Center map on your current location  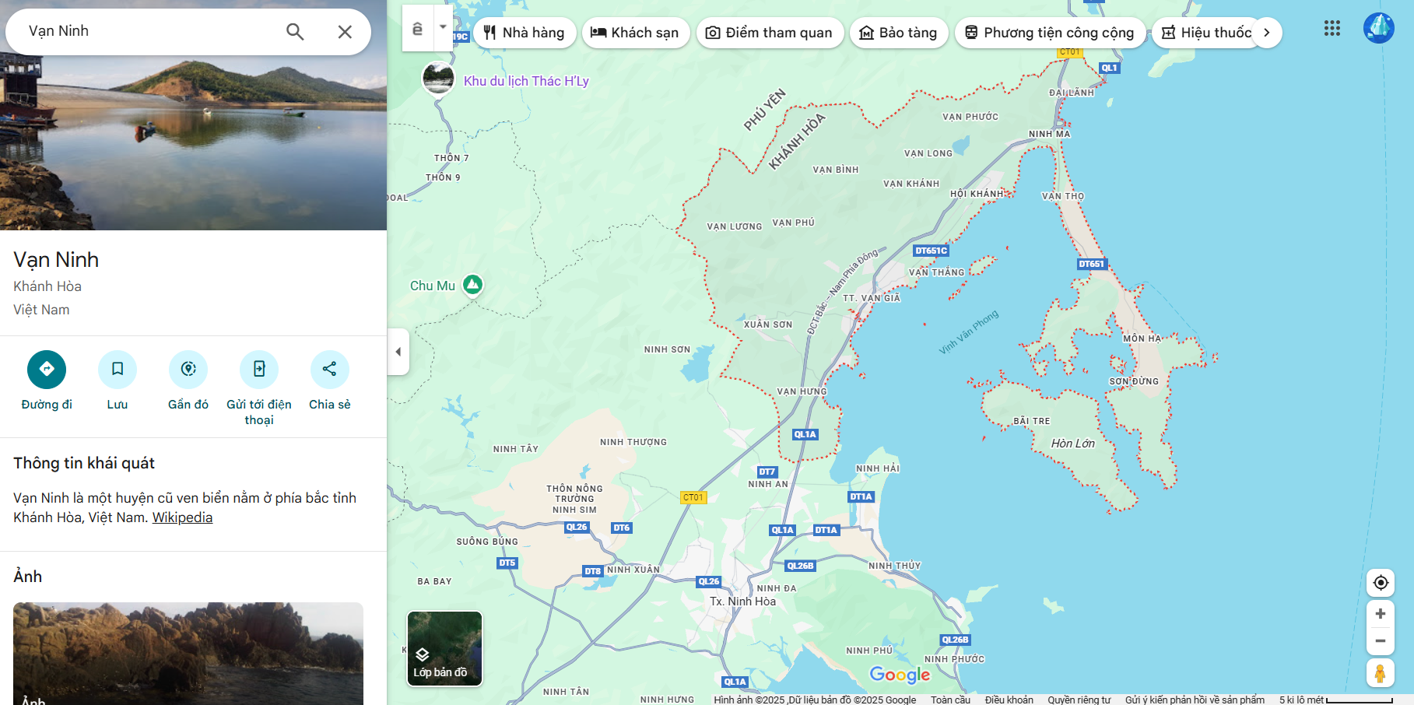coord(1380,583)
